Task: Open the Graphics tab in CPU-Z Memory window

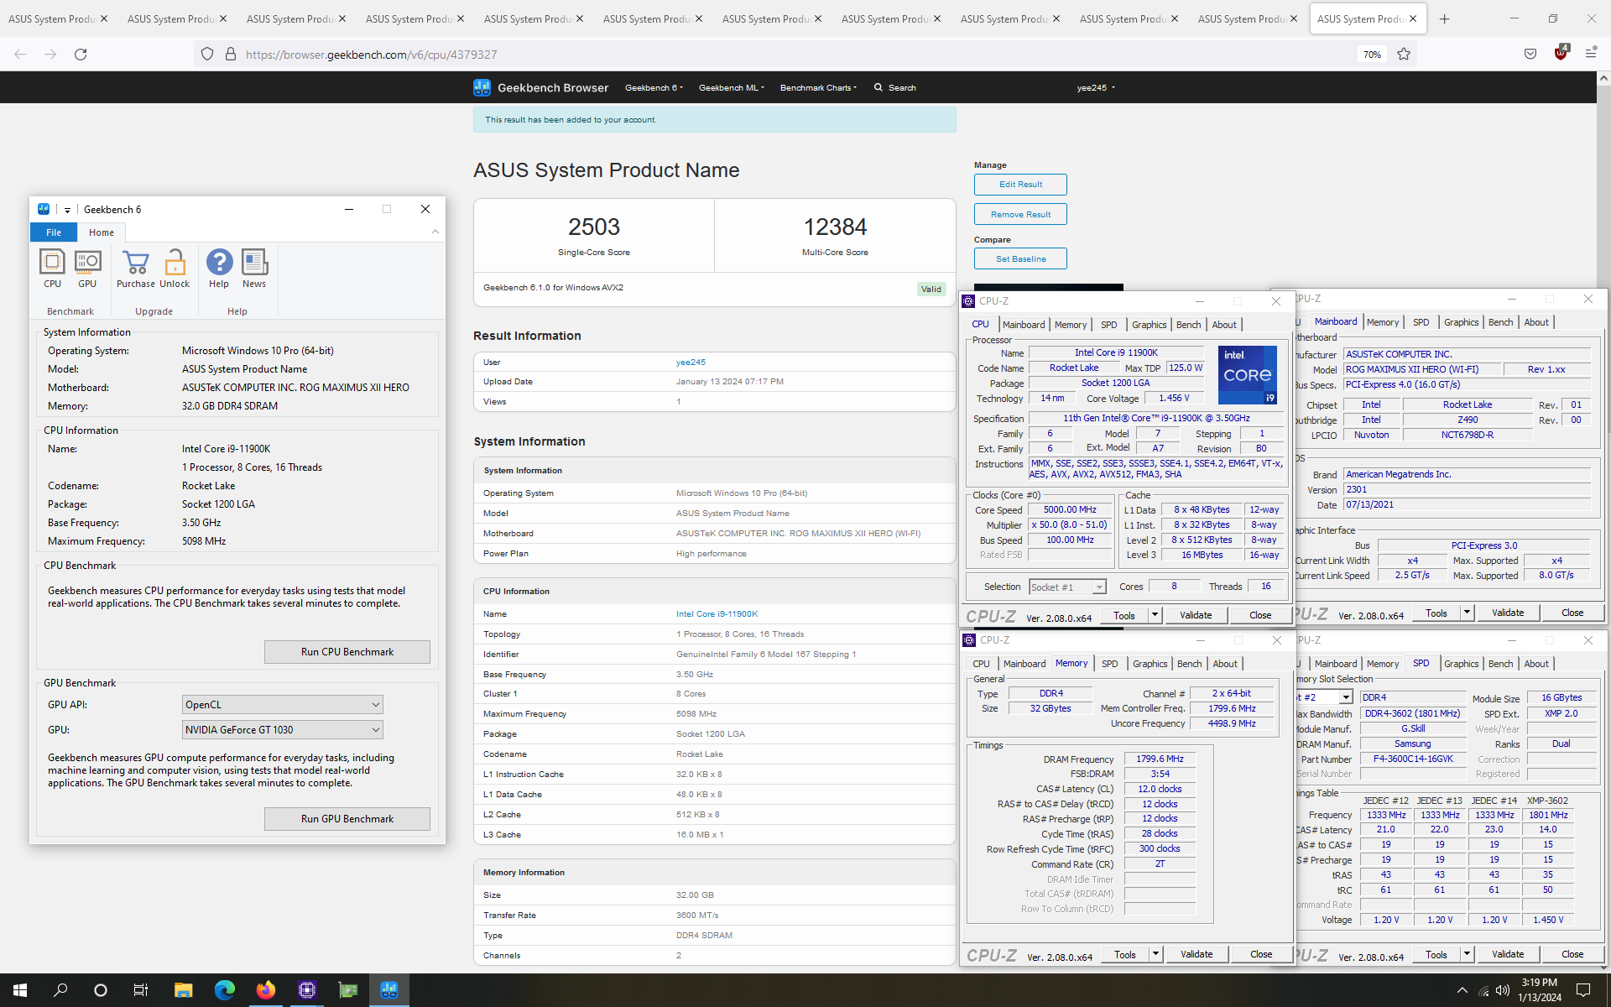Action: click(x=1150, y=664)
